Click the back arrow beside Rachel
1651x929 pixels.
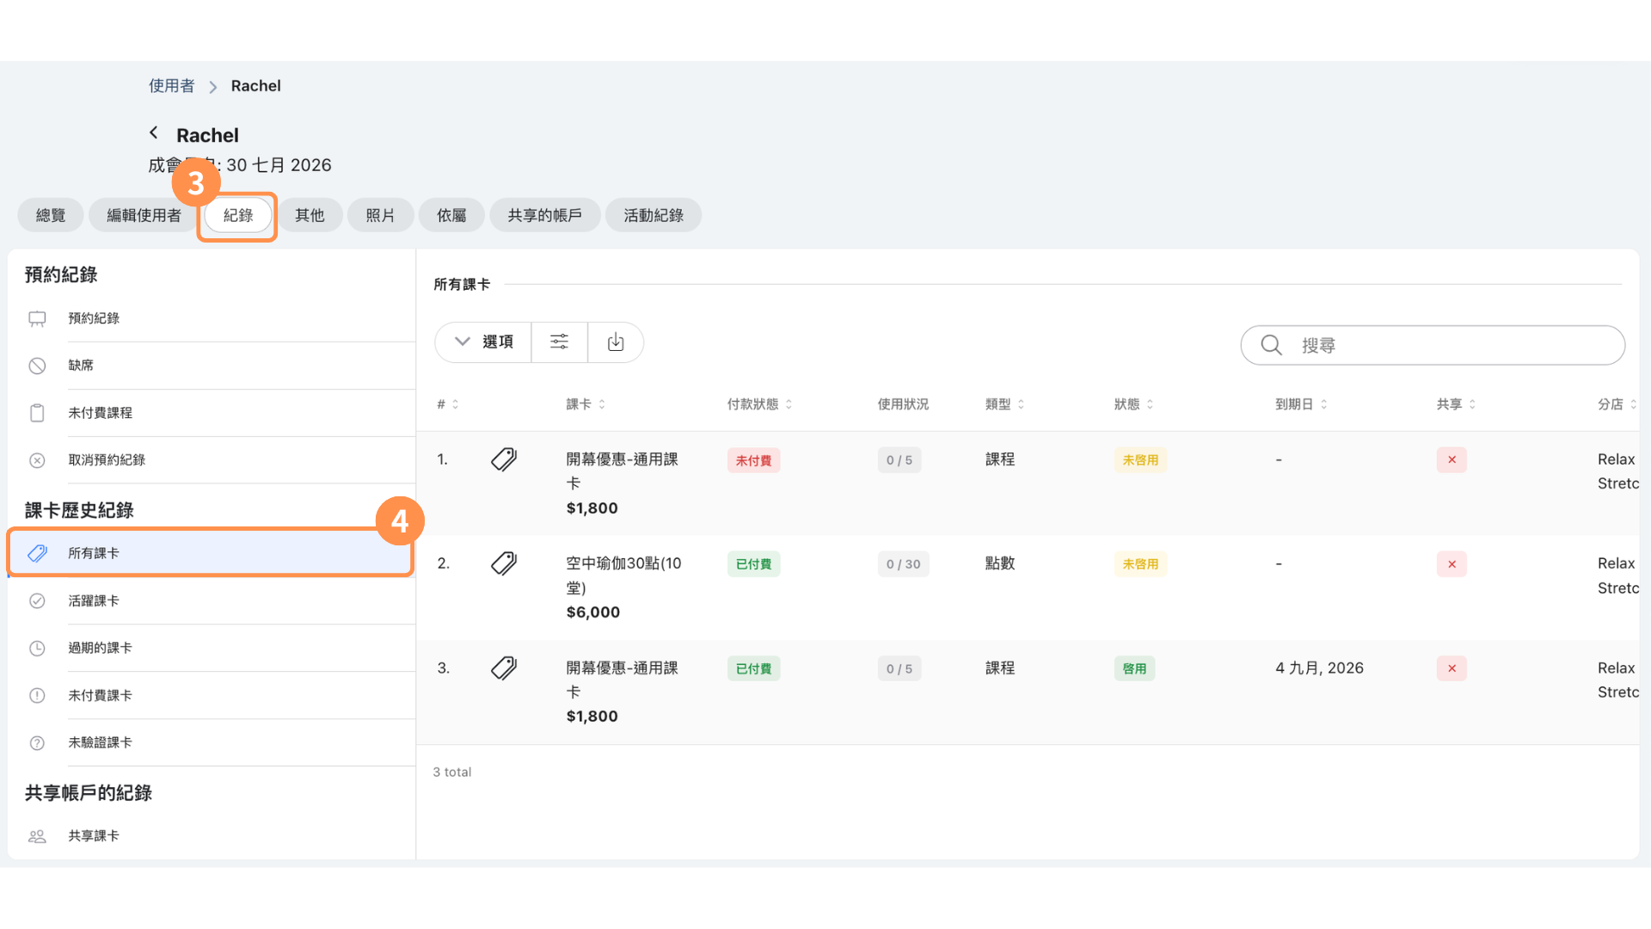pos(154,132)
